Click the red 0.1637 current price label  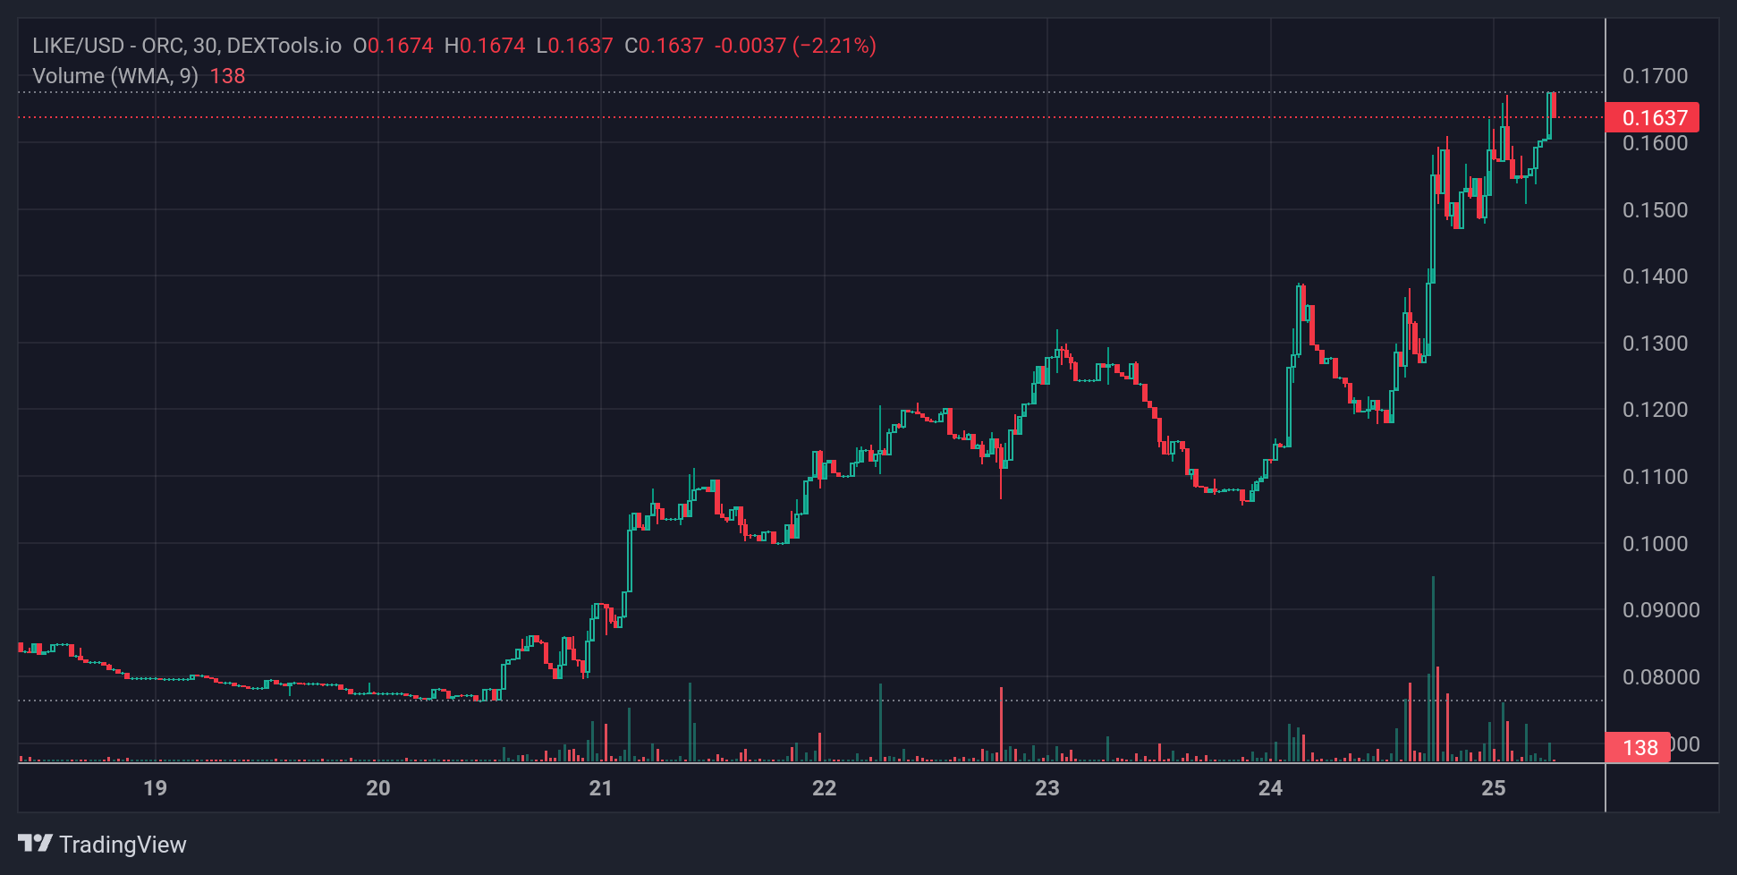coord(1653,118)
